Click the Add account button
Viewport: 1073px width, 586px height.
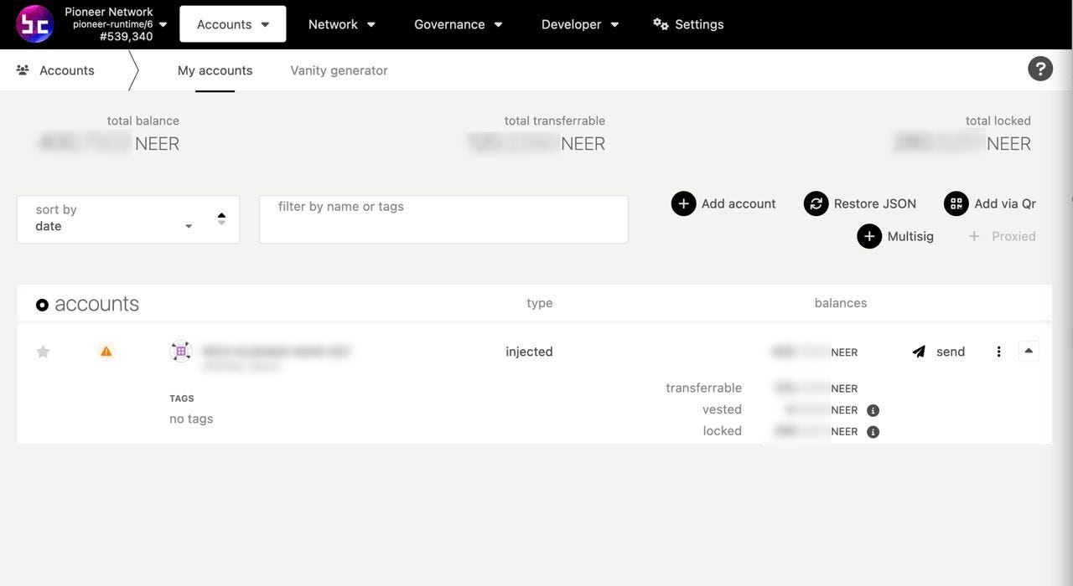click(x=723, y=203)
